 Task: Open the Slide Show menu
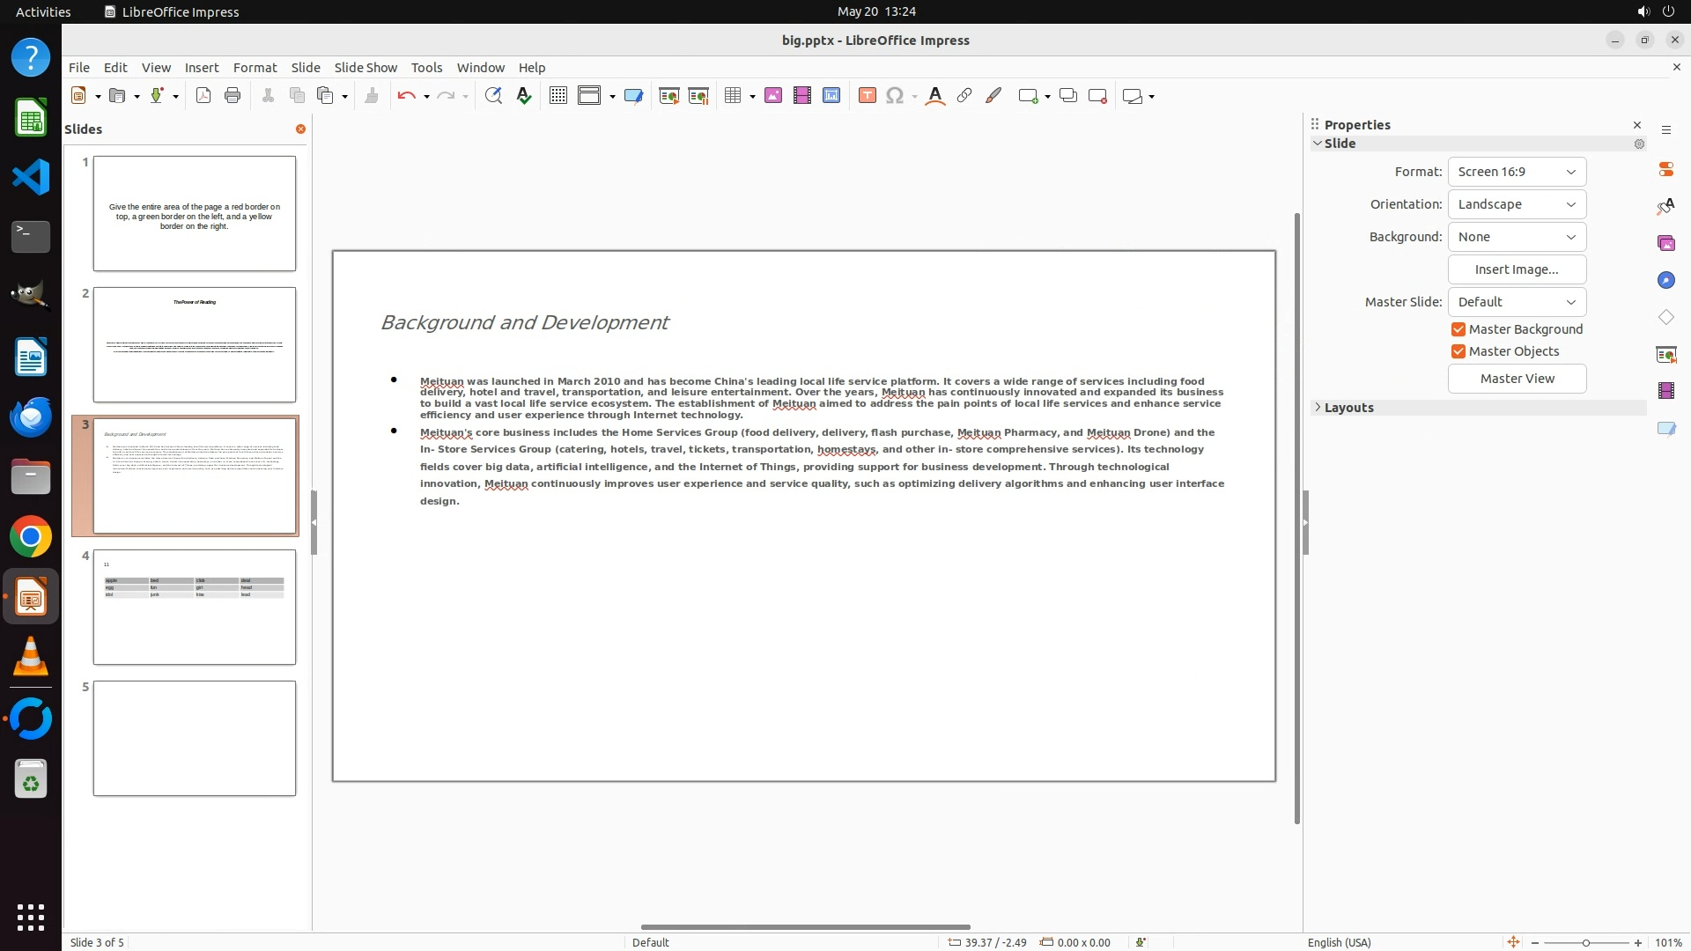pos(366,68)
